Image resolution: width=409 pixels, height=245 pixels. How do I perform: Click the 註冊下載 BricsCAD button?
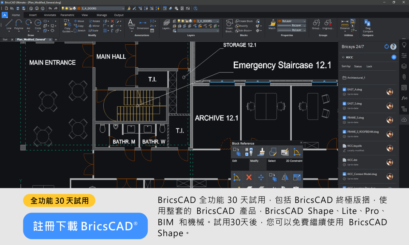click(x=85, y=226)
